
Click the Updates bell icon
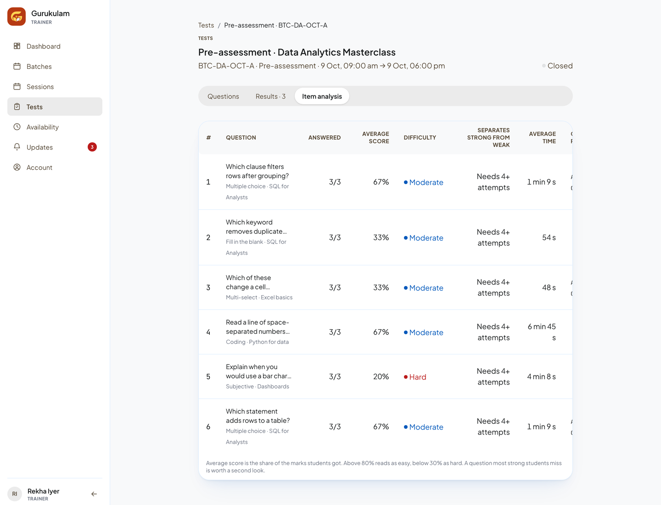coord(17,147)
